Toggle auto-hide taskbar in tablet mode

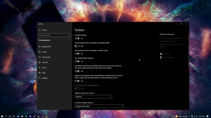coord(77,54)
